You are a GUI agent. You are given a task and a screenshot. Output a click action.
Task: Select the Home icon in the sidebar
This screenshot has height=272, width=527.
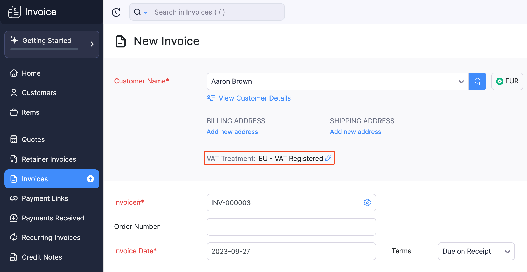(x=14, y=73)
